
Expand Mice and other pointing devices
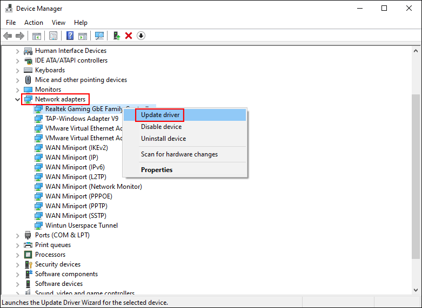[17, 80]
